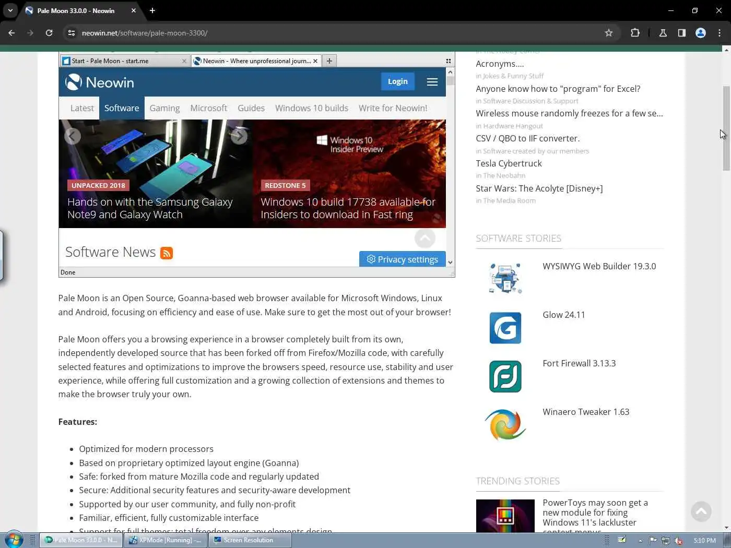Open Glow 24.11 story link
The width and height of the screenshot is (731, 548).
pos(563,315)
